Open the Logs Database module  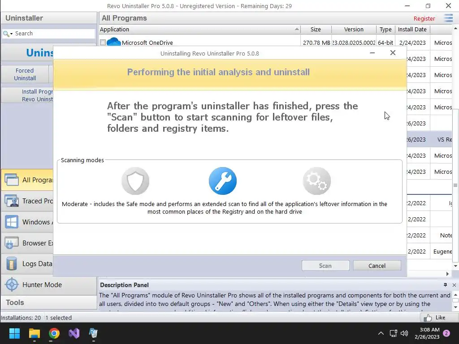click(28, 264)
